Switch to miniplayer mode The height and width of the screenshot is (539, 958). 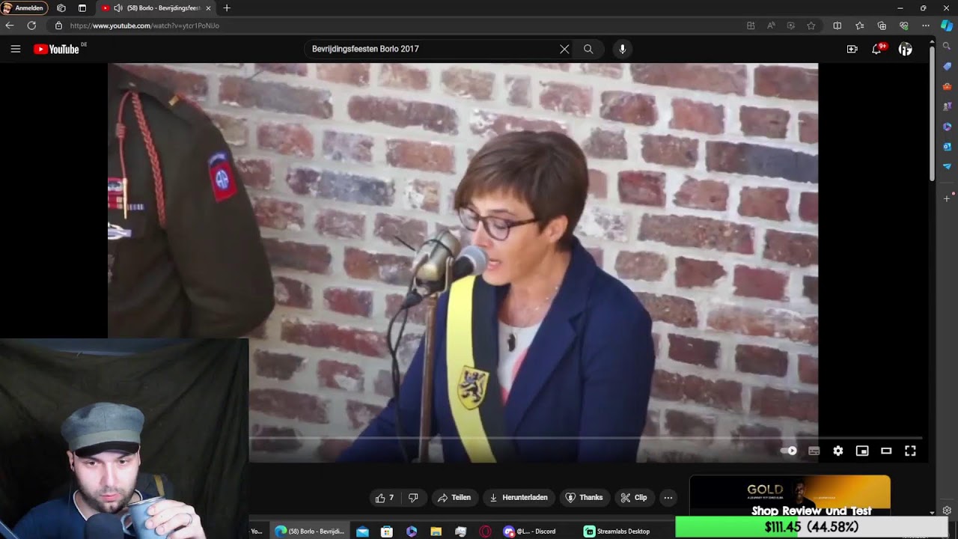coord(862,451)
